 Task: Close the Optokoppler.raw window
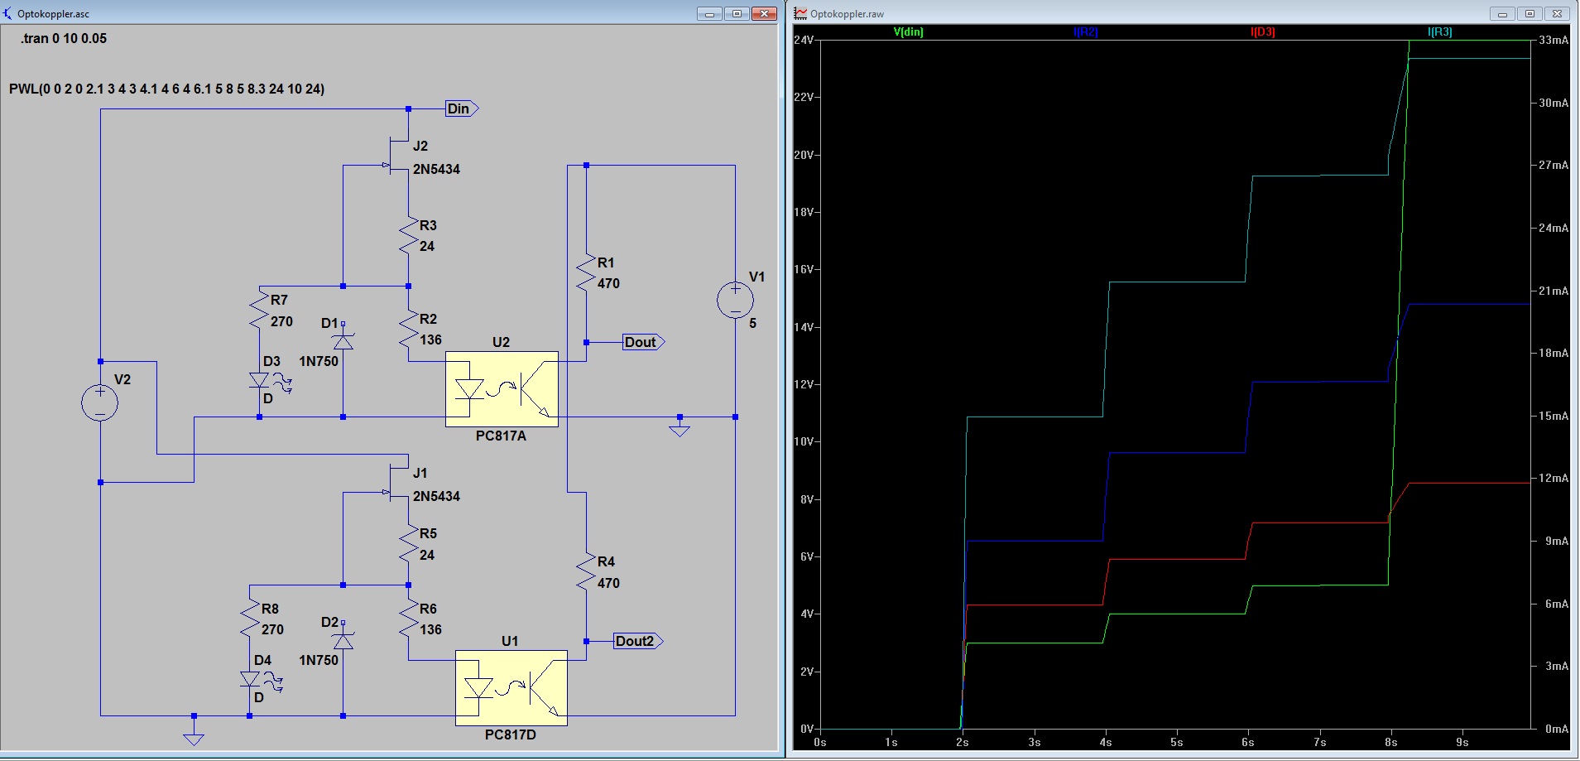click(1557, 13)
